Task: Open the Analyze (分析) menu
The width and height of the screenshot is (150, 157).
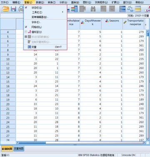Action: coord(63,2)
